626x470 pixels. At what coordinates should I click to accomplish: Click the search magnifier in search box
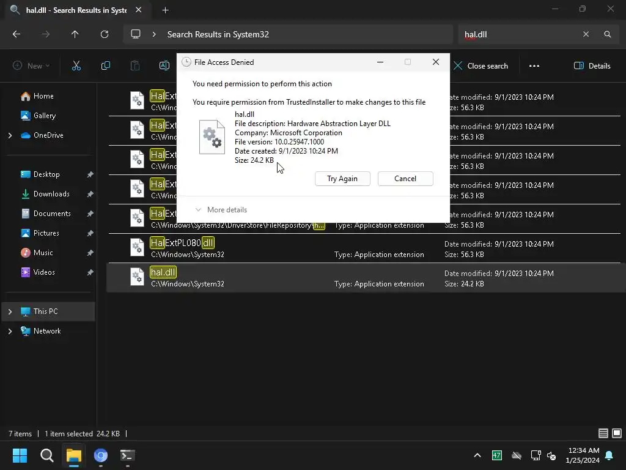(x=607, y=34)
